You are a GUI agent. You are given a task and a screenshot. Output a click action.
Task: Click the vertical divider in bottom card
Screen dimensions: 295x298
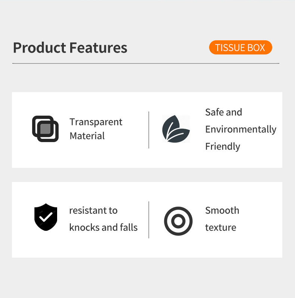[x=149, y=220]
